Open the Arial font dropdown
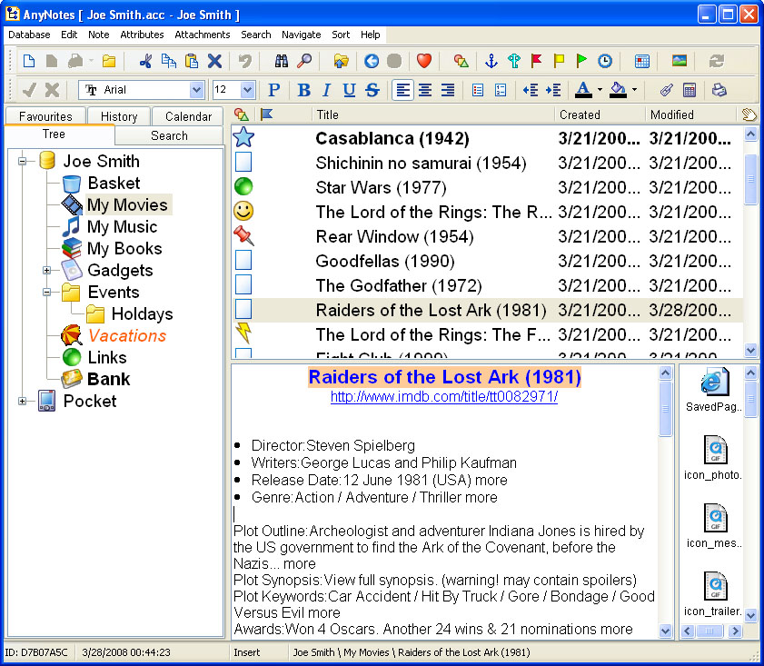Screen dimensions: 764x666 tap(196, 90)
